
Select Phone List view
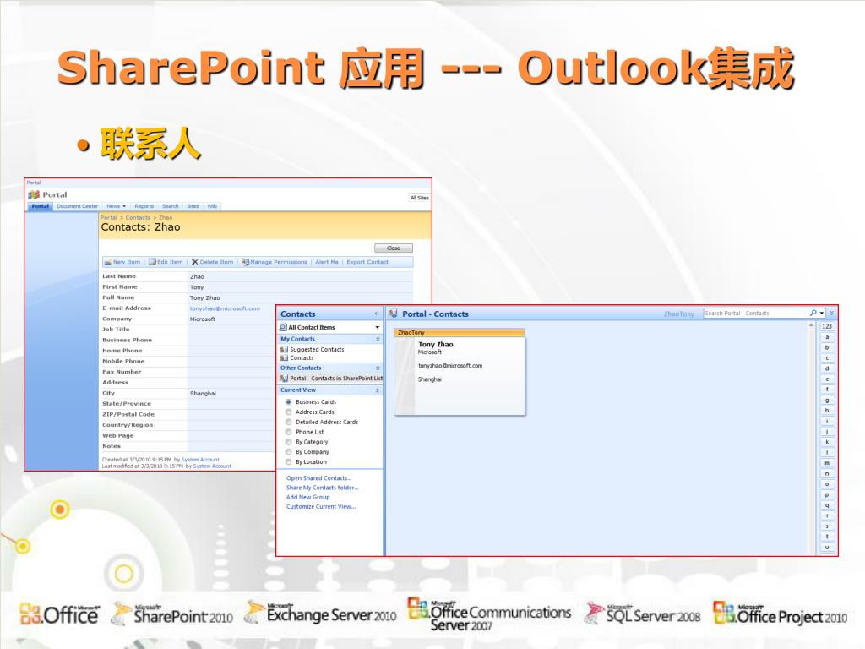[x=289, y=432]
